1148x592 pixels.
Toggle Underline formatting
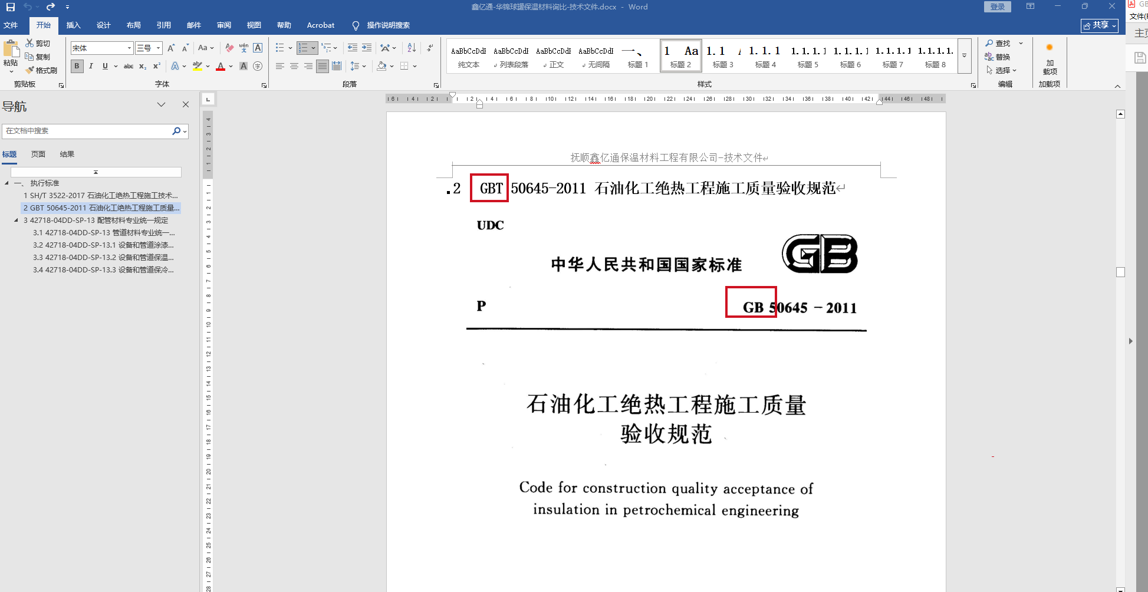coord(105,66)
